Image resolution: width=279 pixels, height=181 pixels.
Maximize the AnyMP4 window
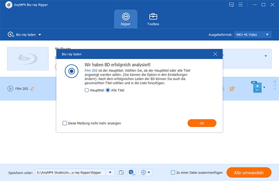(x=263, y=5)
